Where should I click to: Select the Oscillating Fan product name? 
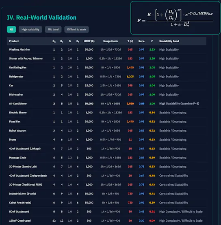18,68
